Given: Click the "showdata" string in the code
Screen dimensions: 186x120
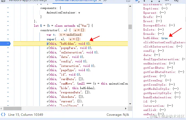Looking at the screenshot, I should coord(67,97).
